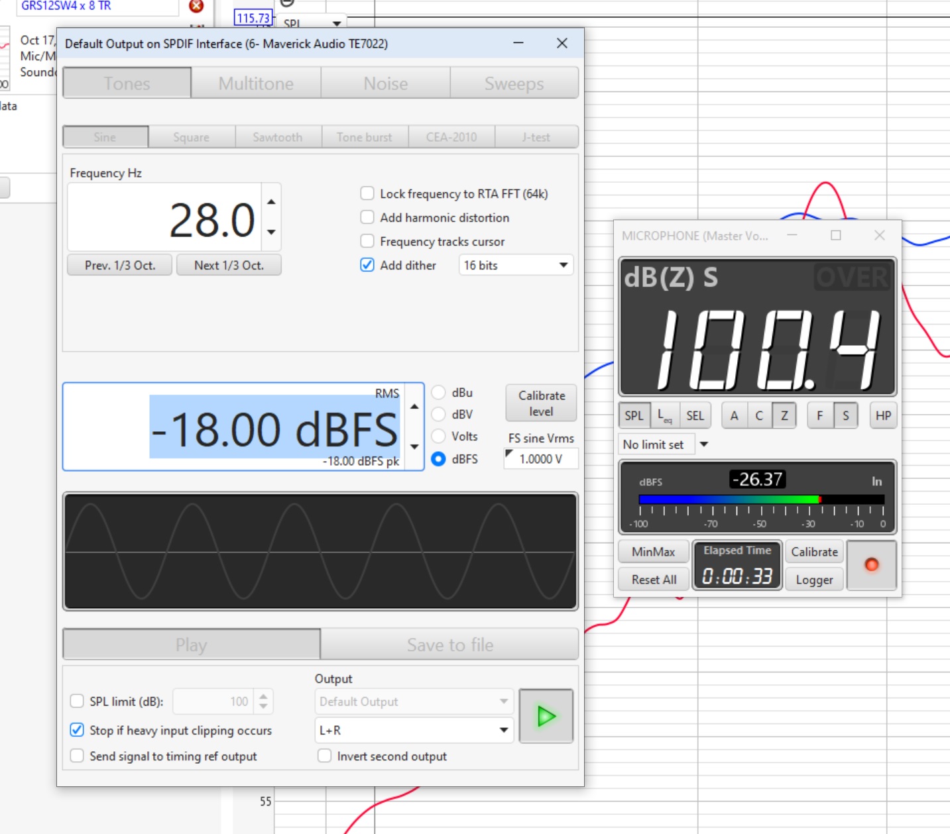The image size is (950, 834).
Task: Select S slow time response
Action: [845, 415]
